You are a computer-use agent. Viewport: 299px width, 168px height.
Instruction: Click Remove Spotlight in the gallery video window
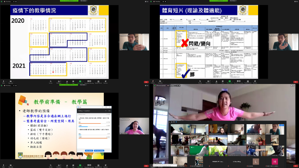[x=161, y=86]
